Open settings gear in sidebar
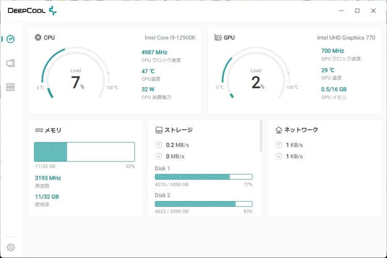The image size is (387, 258). 11,247
